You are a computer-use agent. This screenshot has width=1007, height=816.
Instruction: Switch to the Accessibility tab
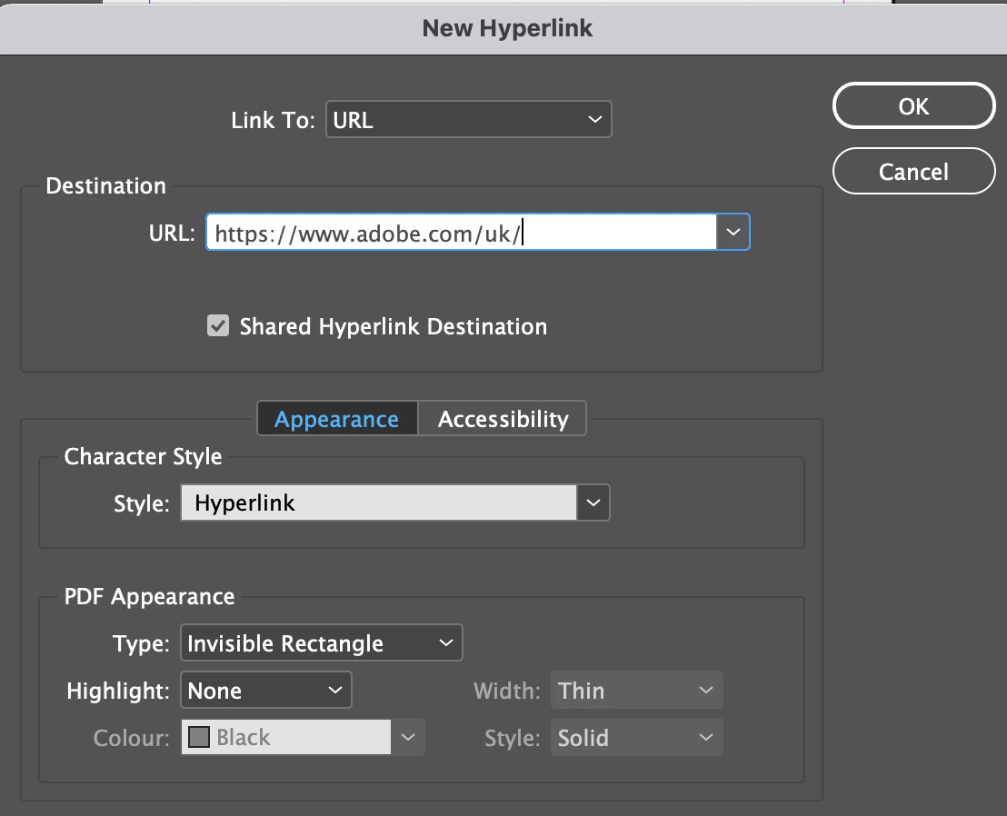(x=503, y=419)
